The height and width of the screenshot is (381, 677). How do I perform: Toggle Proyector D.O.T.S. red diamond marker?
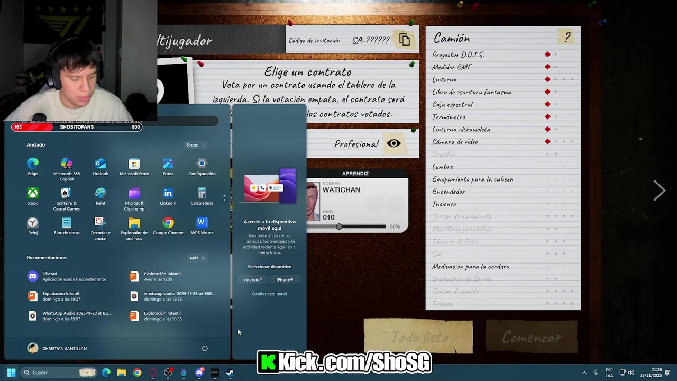(547, 55)
